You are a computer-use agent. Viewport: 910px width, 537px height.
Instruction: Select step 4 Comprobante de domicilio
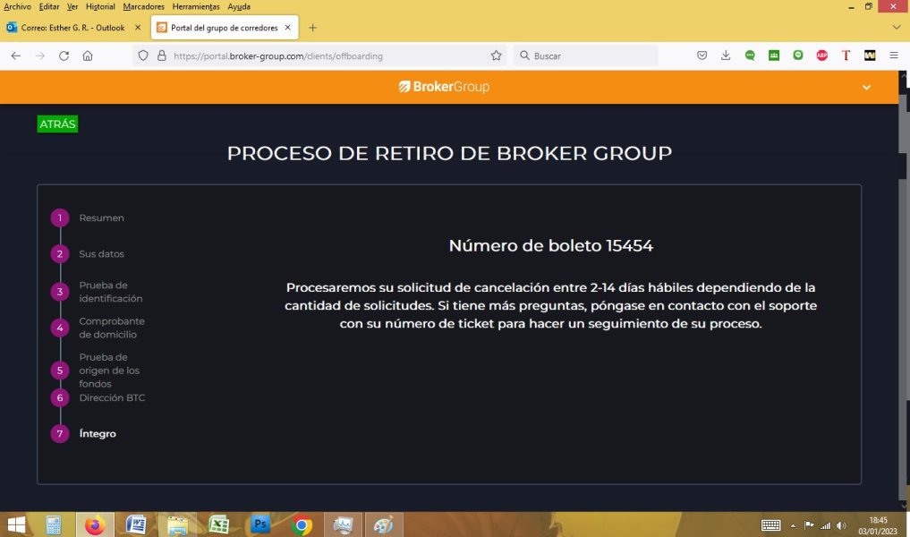click(x=98, y=328)
